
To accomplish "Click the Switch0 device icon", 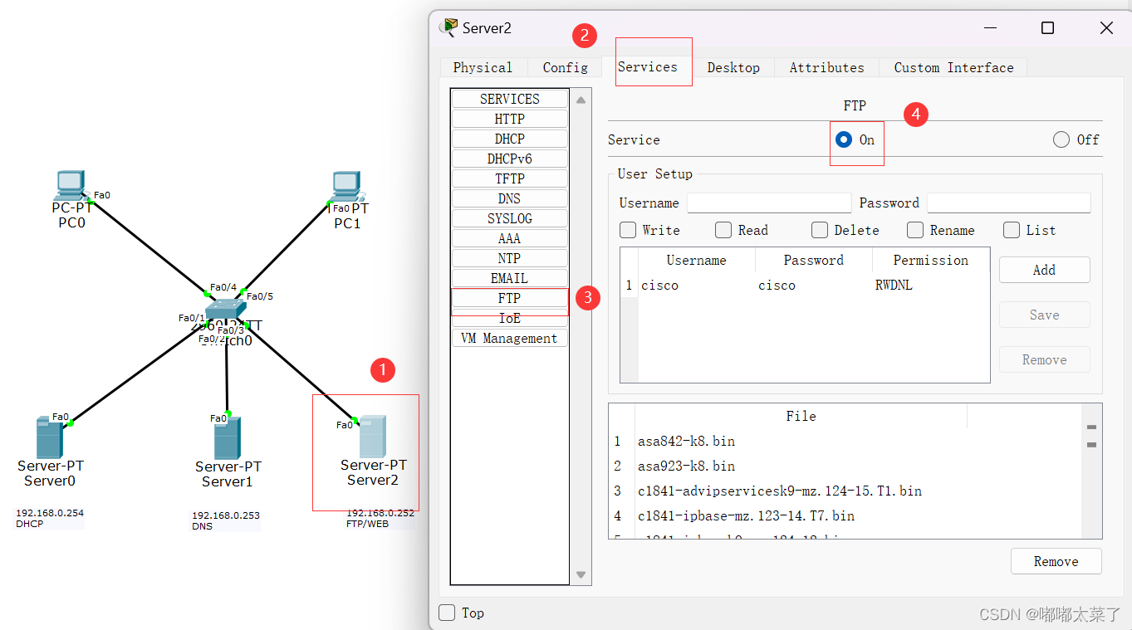I will click(225, 310).
